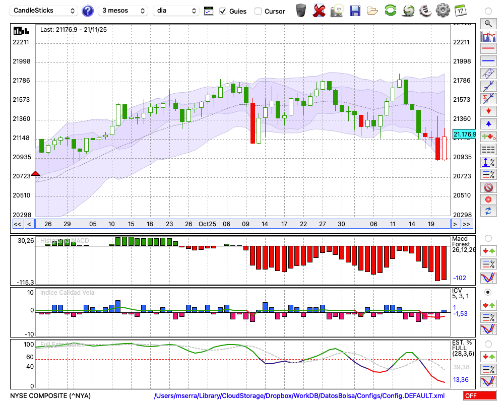Step chart back with < button
This screenshot has height=403, width=504.
click(29, 224)
